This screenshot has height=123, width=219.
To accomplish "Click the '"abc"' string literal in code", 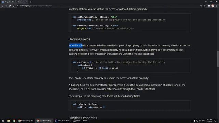I will tap(114, 17).
